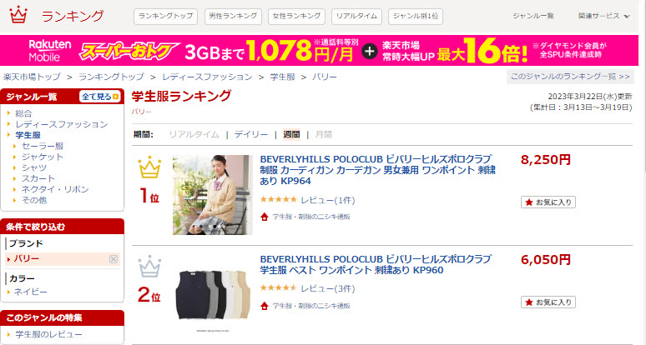Add the cardigan to お気に入り favorites
Image resolution: width=646 pixels, height=345 pixels.
coord(548,202)
